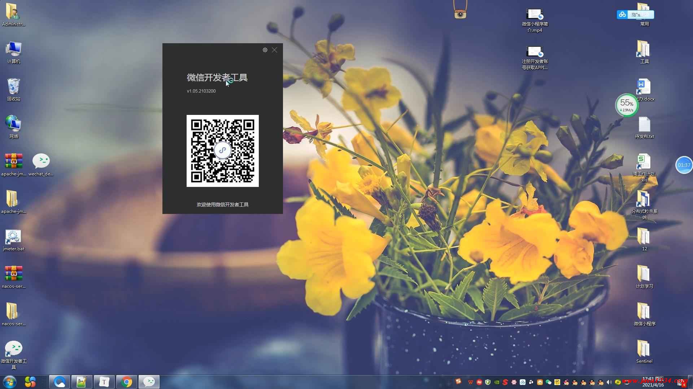693x389 pixels.
Task: Click the 01:37 timer bubble
Action: (x=684, y=165)
